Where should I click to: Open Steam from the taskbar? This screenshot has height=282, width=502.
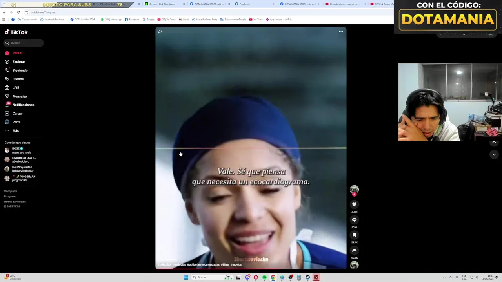[307, 277]
